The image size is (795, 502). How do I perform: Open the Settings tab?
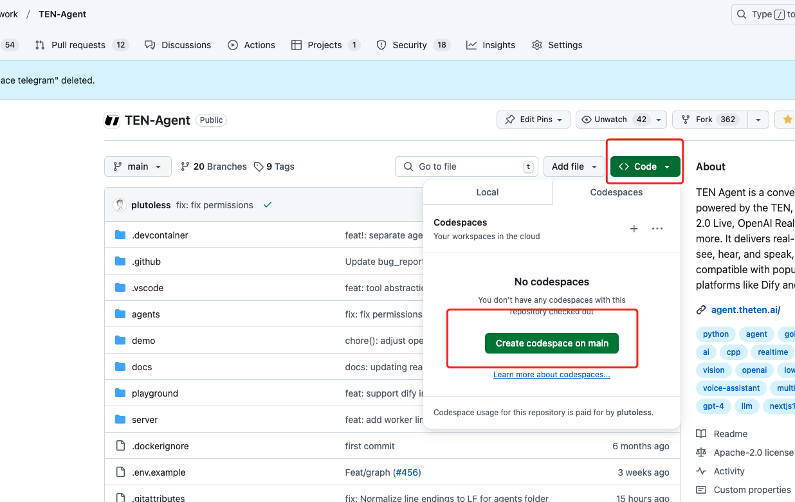557,45
